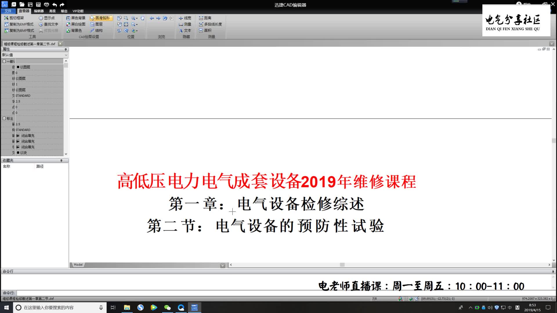This screenshot has width=557, height=313.
Task: Toggle the grid dots icon in the status bar
Action: coord(406,299)
